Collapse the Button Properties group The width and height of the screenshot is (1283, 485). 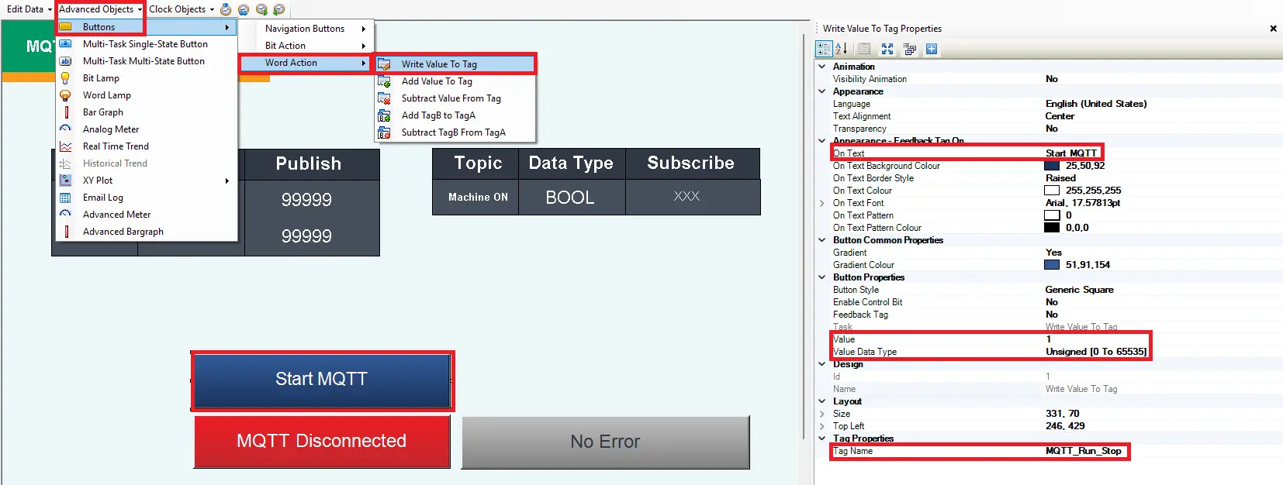pyautogui.click(x=822, y=277)
